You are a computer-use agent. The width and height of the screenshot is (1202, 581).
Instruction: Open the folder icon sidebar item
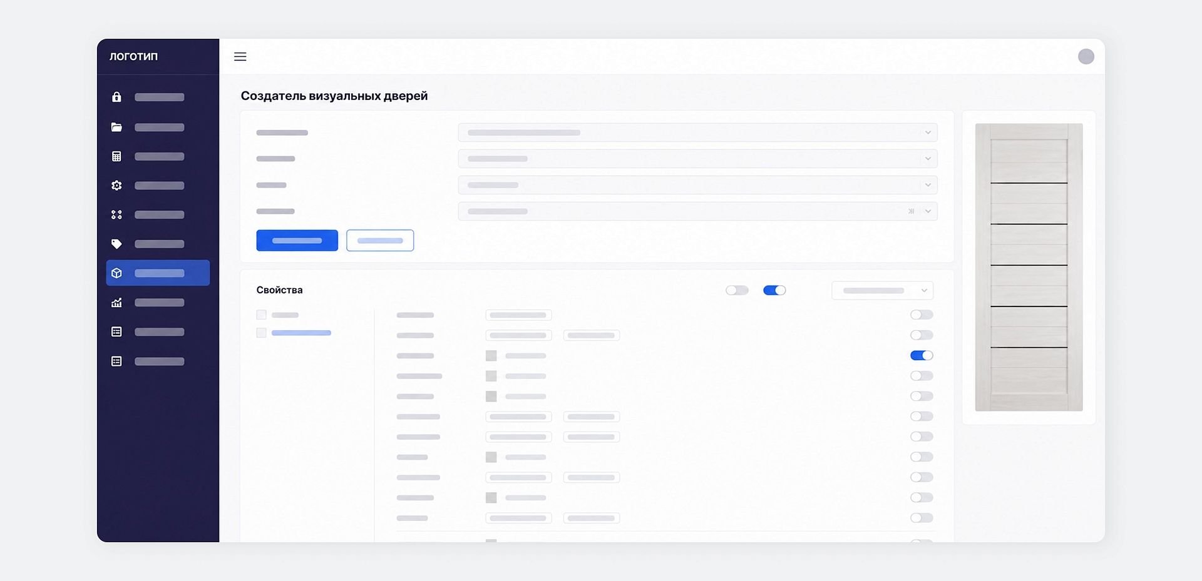(116, 127)
